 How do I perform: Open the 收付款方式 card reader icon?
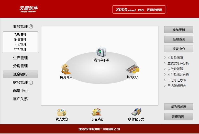[136, 112]
